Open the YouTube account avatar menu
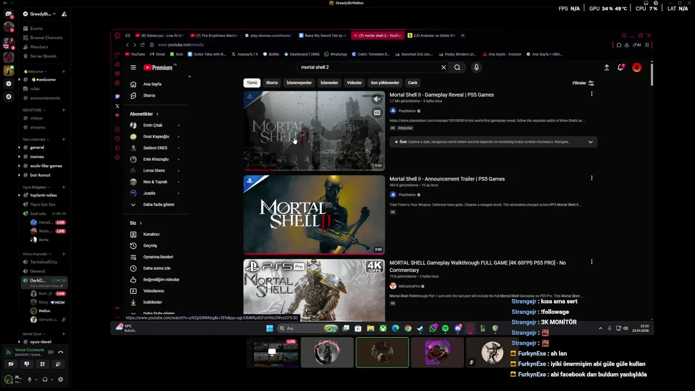The height and width of the screenshot is (391, 695). click(637, 67)
